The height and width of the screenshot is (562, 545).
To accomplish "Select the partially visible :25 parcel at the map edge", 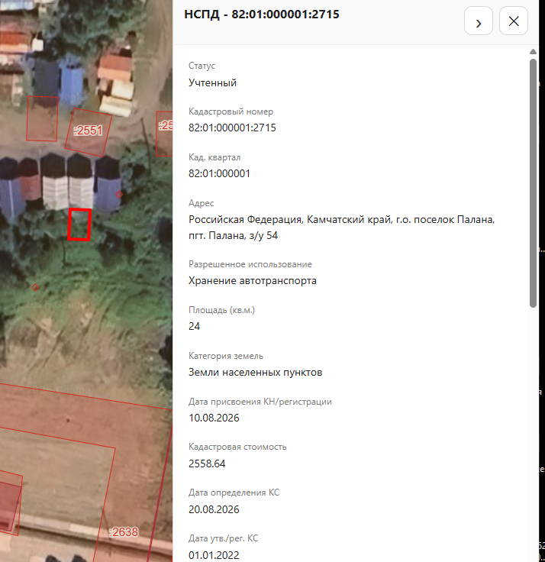I will (x=164, y=134).
